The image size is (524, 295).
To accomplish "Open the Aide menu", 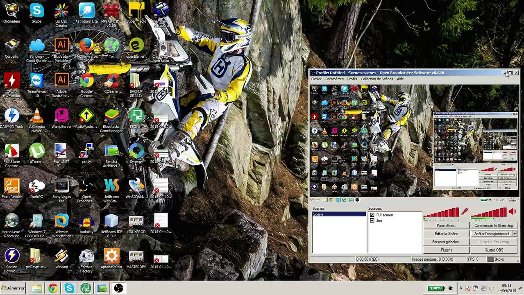I will pos(400,79).
